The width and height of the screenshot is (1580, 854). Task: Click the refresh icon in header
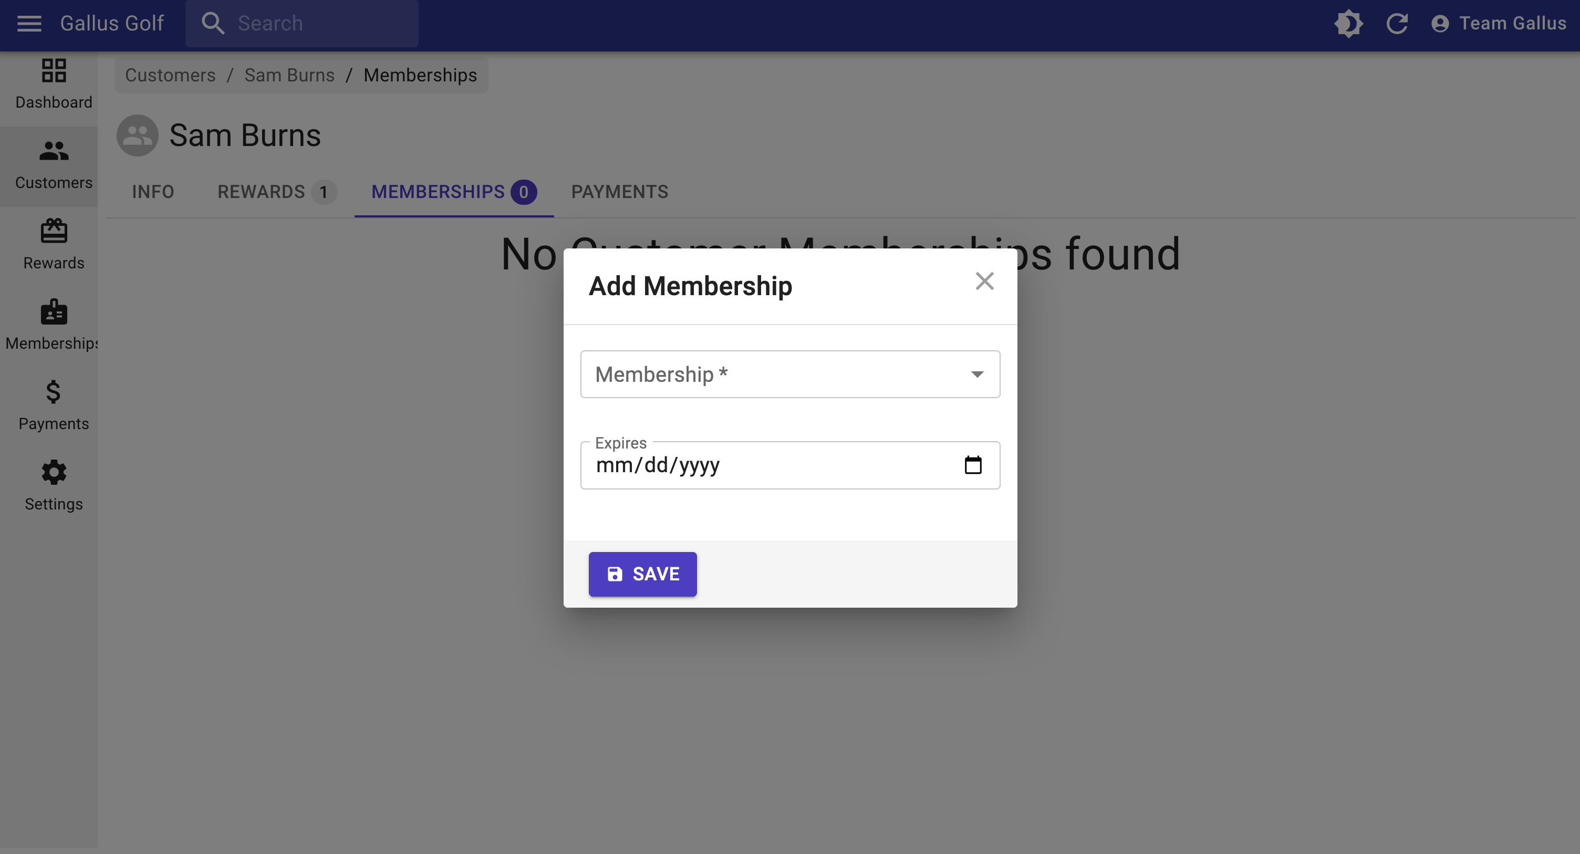pyautogui.click(x=1397, y=23)
